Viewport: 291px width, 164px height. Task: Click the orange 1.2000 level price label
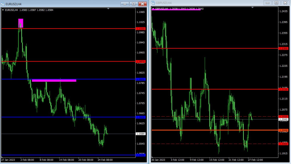[x=283, y=130]
